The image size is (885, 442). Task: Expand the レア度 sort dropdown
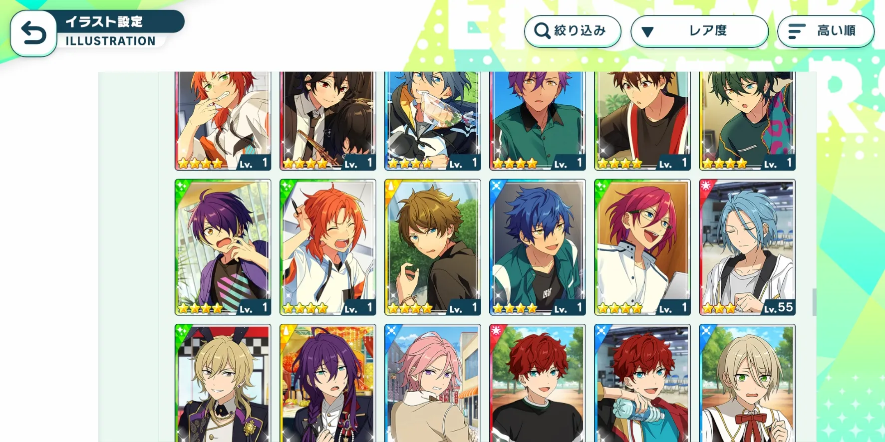tap(699, 31)
